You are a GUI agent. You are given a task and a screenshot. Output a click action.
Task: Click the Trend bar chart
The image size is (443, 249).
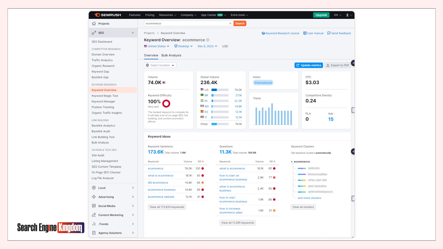tap(274, 114)
